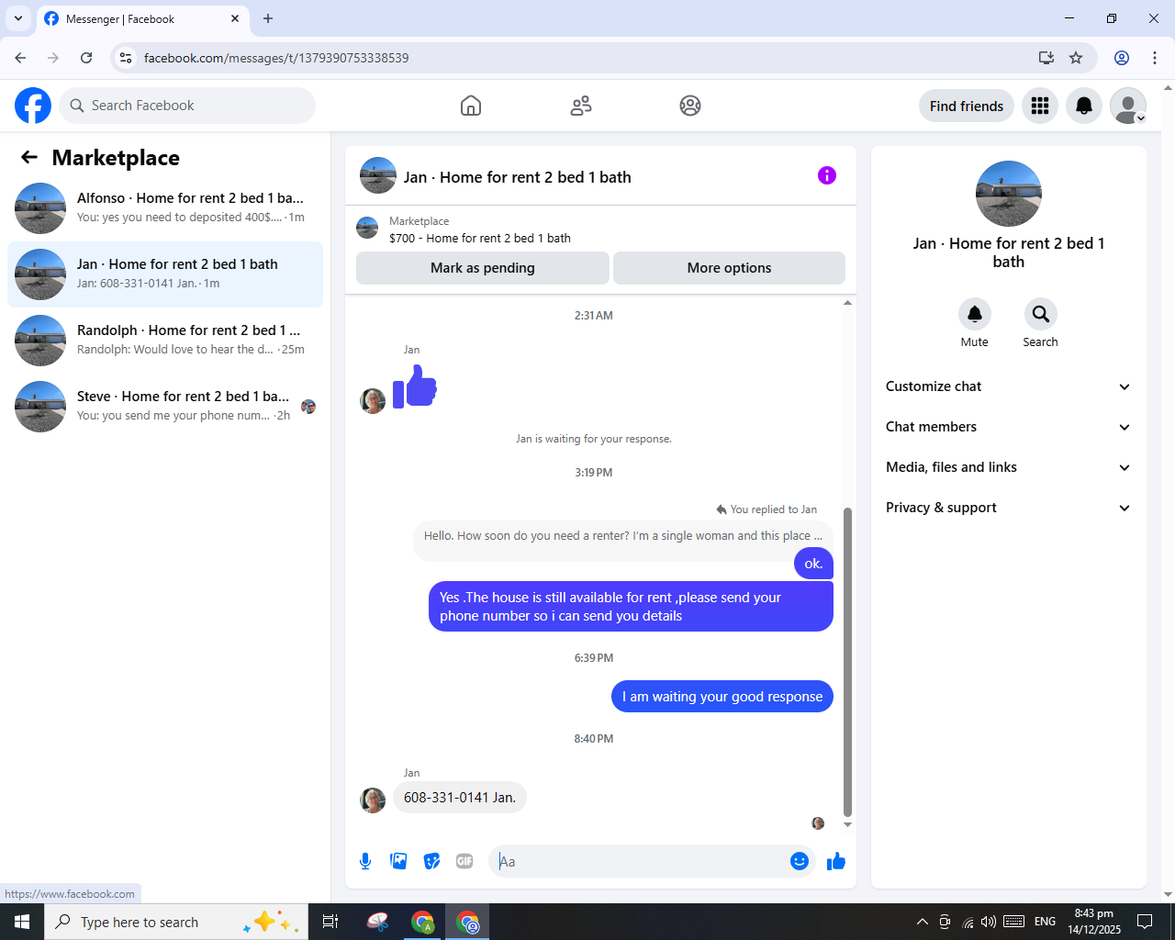Open the purple conversation info icon
The width and height of the screenshot is (1175, 940).
(x=827, y=175)
